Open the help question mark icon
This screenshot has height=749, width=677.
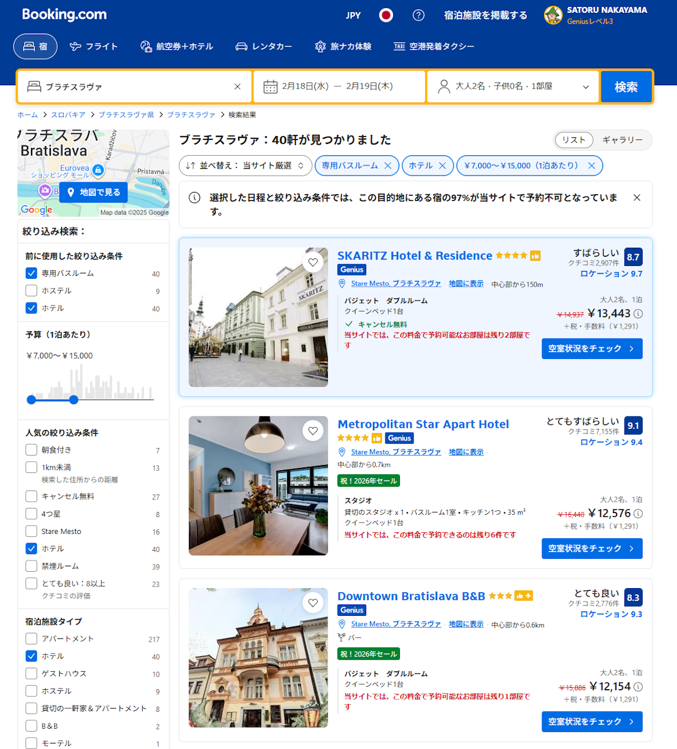(x=419, y=15)
